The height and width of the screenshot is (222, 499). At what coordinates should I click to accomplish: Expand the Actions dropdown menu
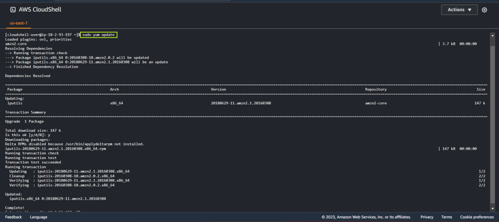click(459, 10)
